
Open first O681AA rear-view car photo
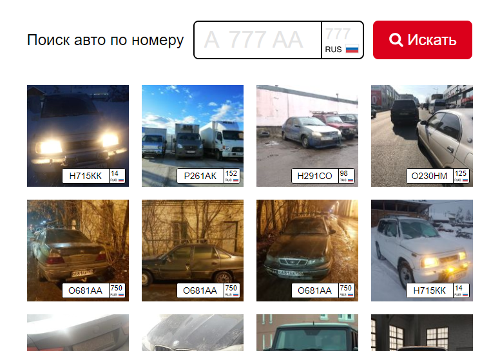tap(78, 251)
